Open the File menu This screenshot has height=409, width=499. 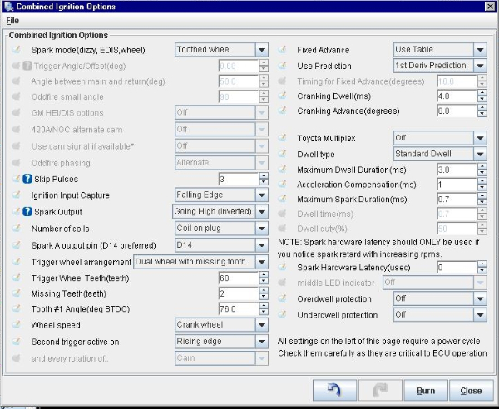[12, 21]
